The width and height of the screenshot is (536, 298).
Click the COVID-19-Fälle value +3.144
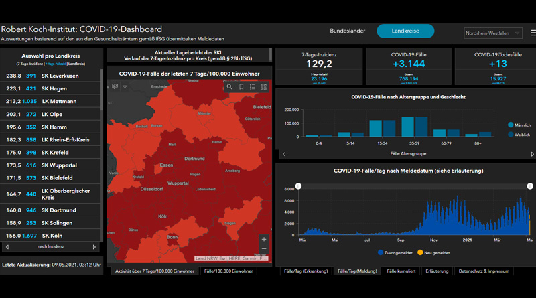pos(409,64)
